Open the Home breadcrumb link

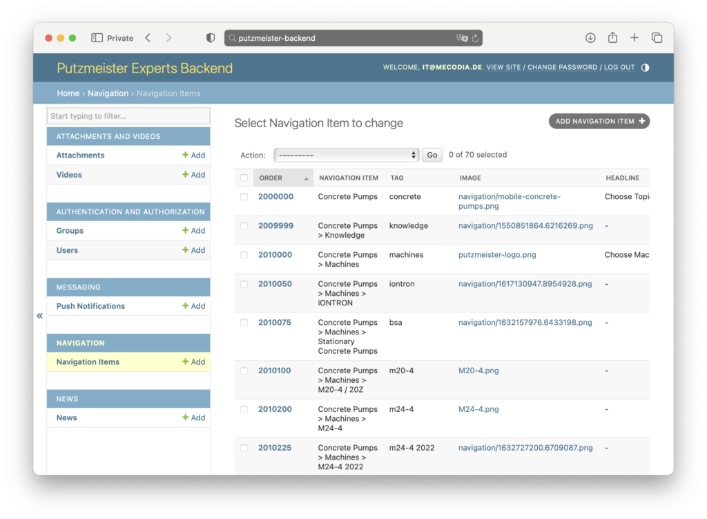tap(68, 93)
